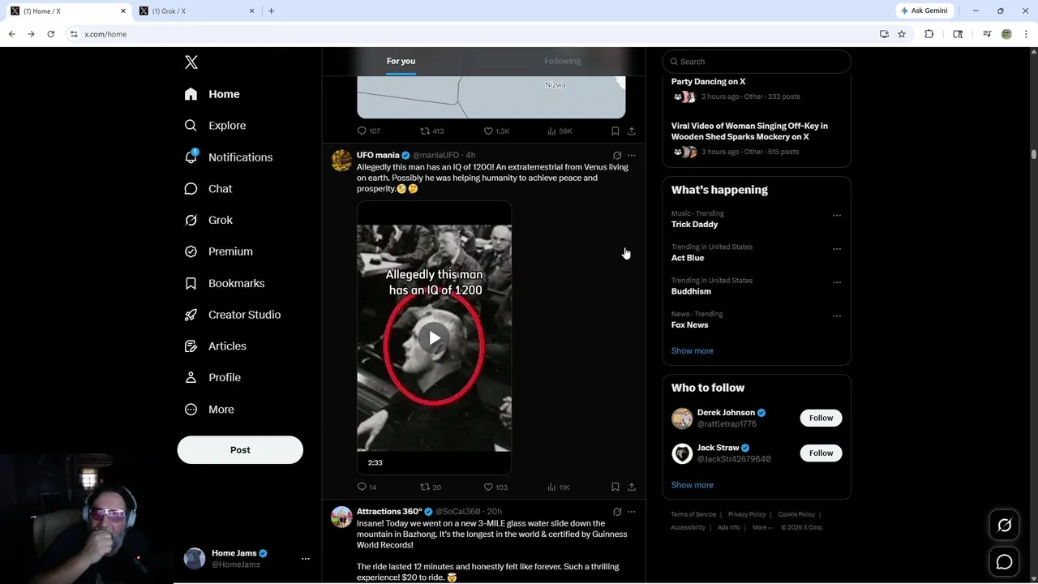Screen dimensions: 1038x584
Task: Bookmark the map post above UFO mania
Action: click(x=616, y=131)
